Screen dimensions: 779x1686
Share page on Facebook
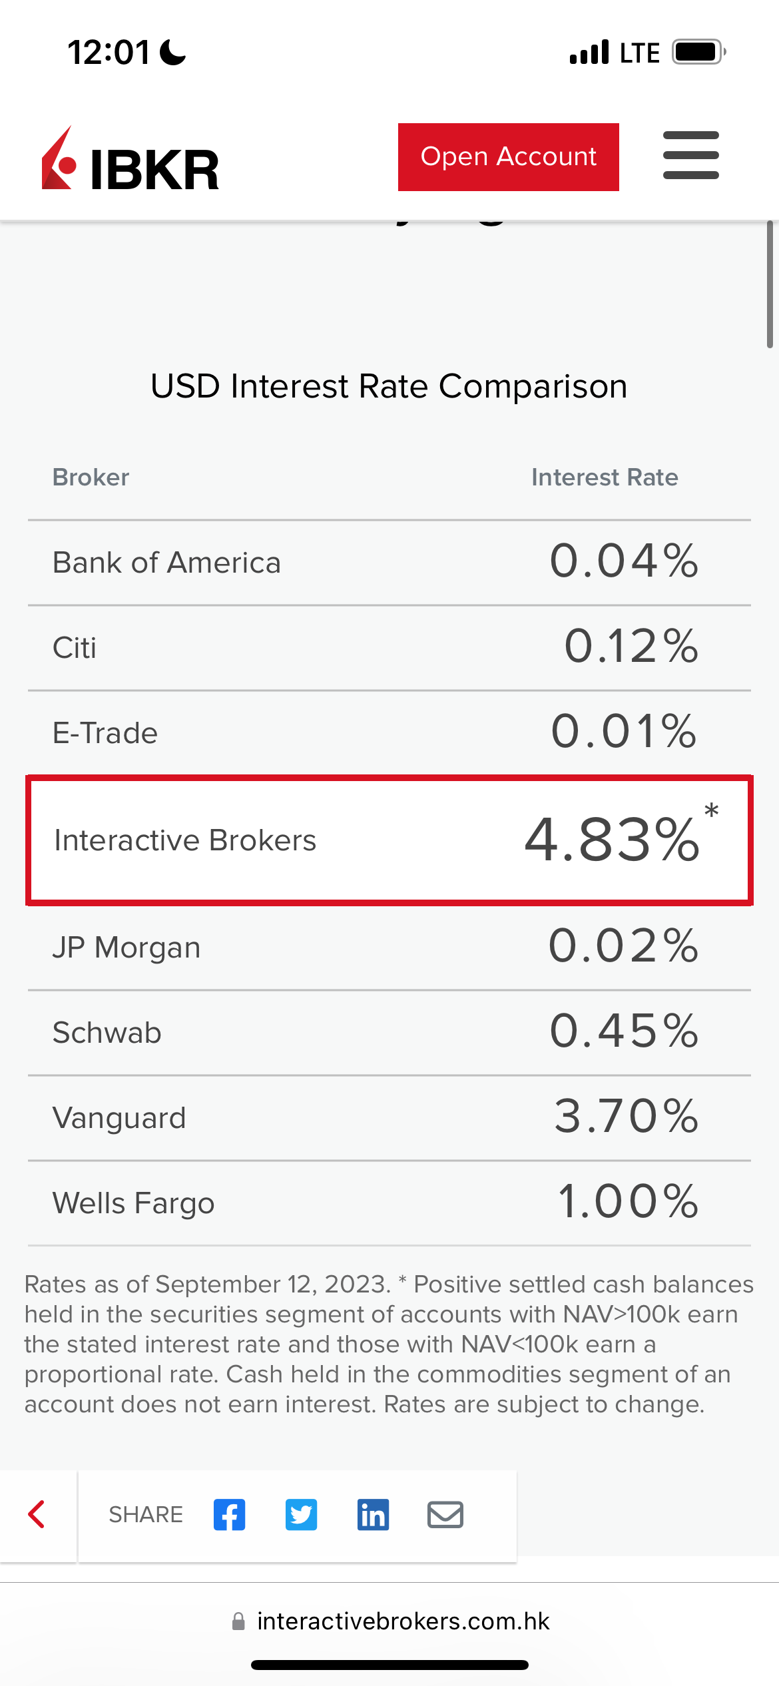[x=229, y=1515]
